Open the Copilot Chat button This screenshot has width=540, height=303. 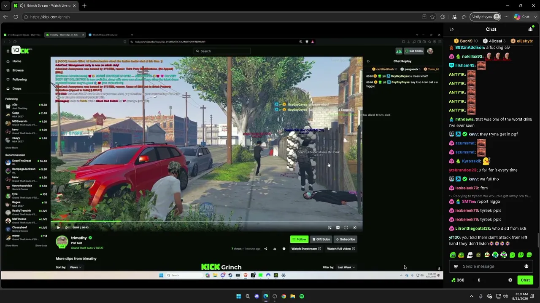522,17
